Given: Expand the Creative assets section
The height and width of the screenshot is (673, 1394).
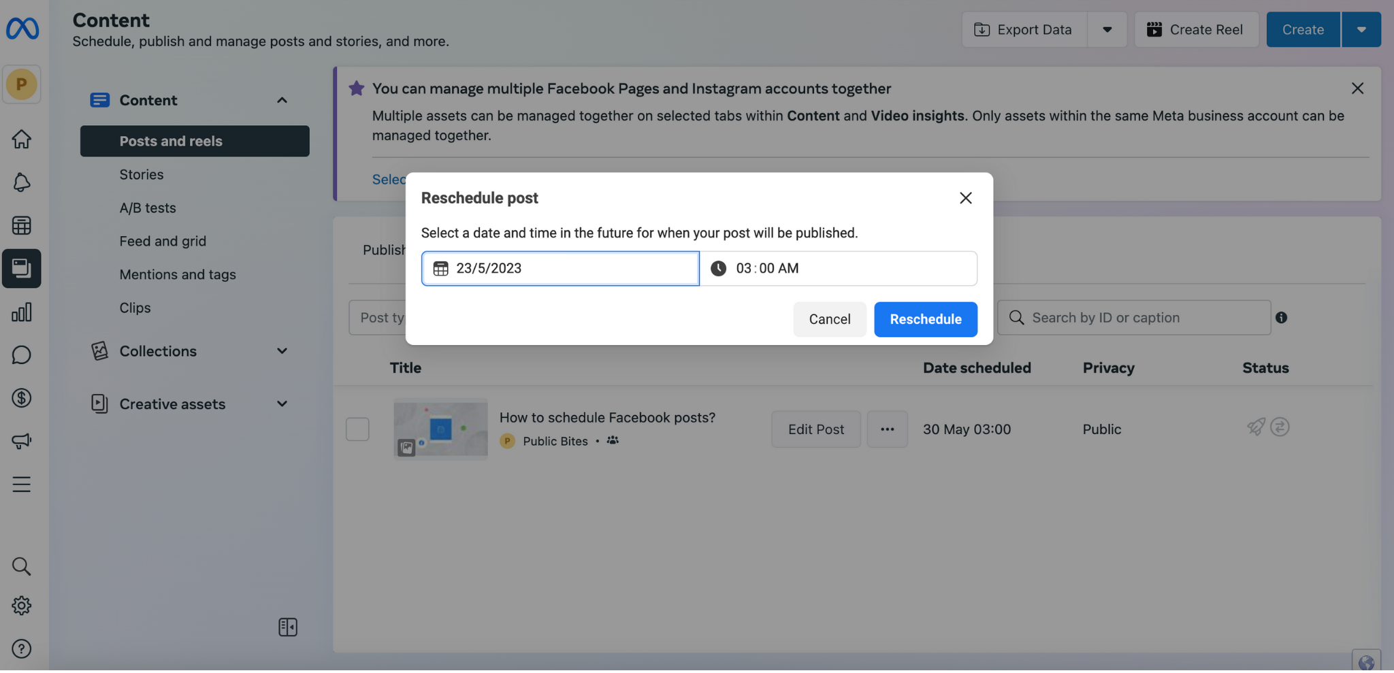Looking at the screenshot, I should click(282, 404).
